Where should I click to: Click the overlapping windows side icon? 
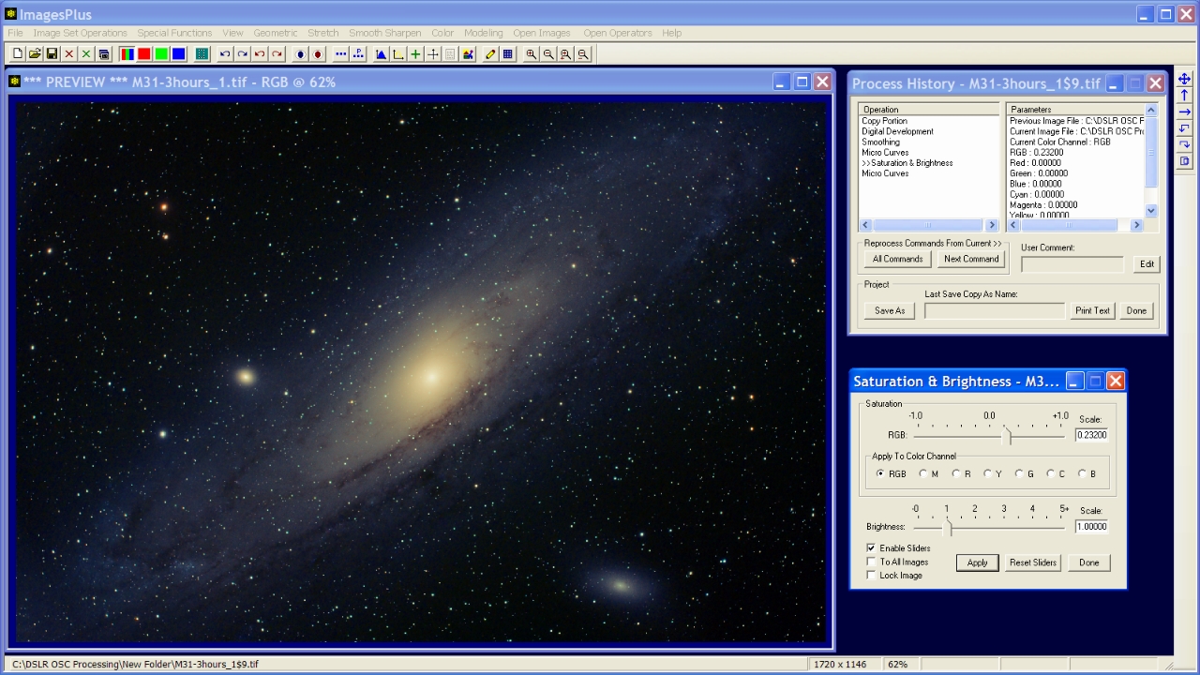click(x=1184, y=161)
